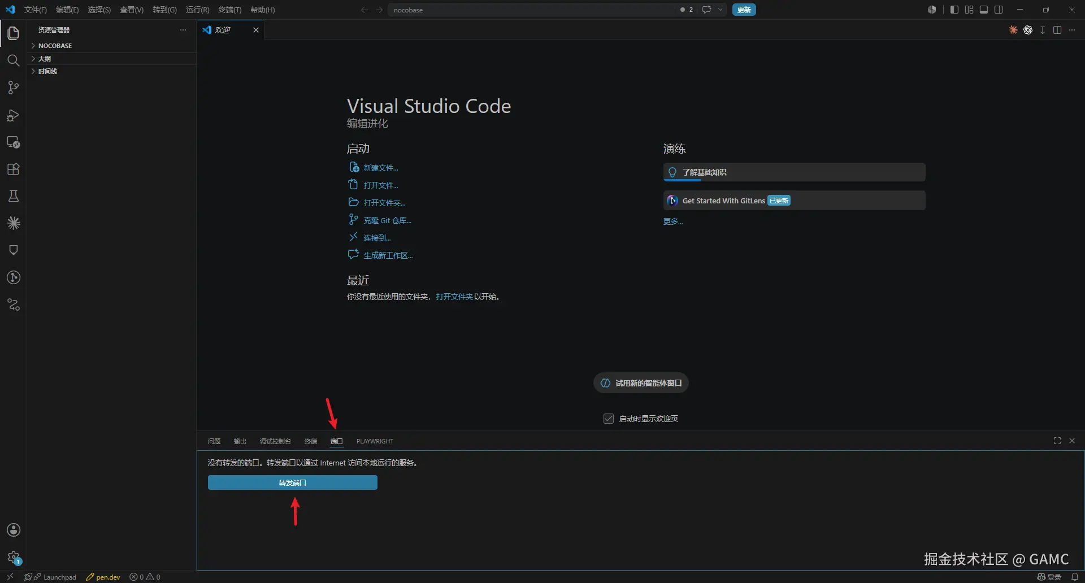Open the Manage gear icon
1085x583 pixels.
point(14,557)
